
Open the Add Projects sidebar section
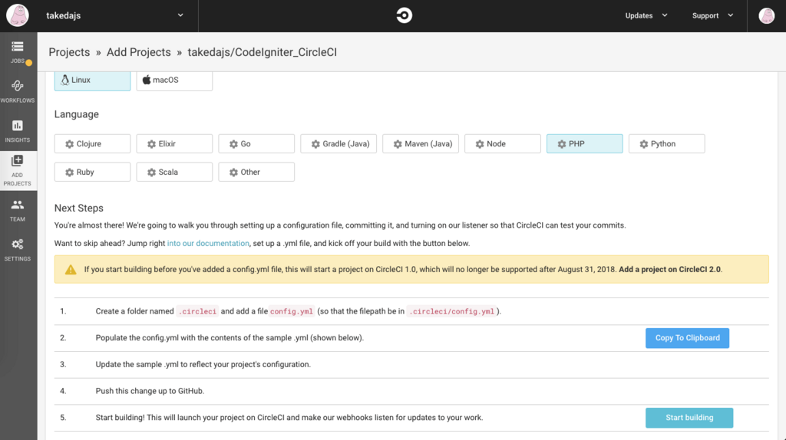[x=18, y=170]
